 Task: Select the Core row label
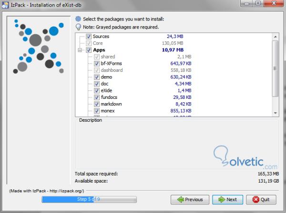pos(98,43)
